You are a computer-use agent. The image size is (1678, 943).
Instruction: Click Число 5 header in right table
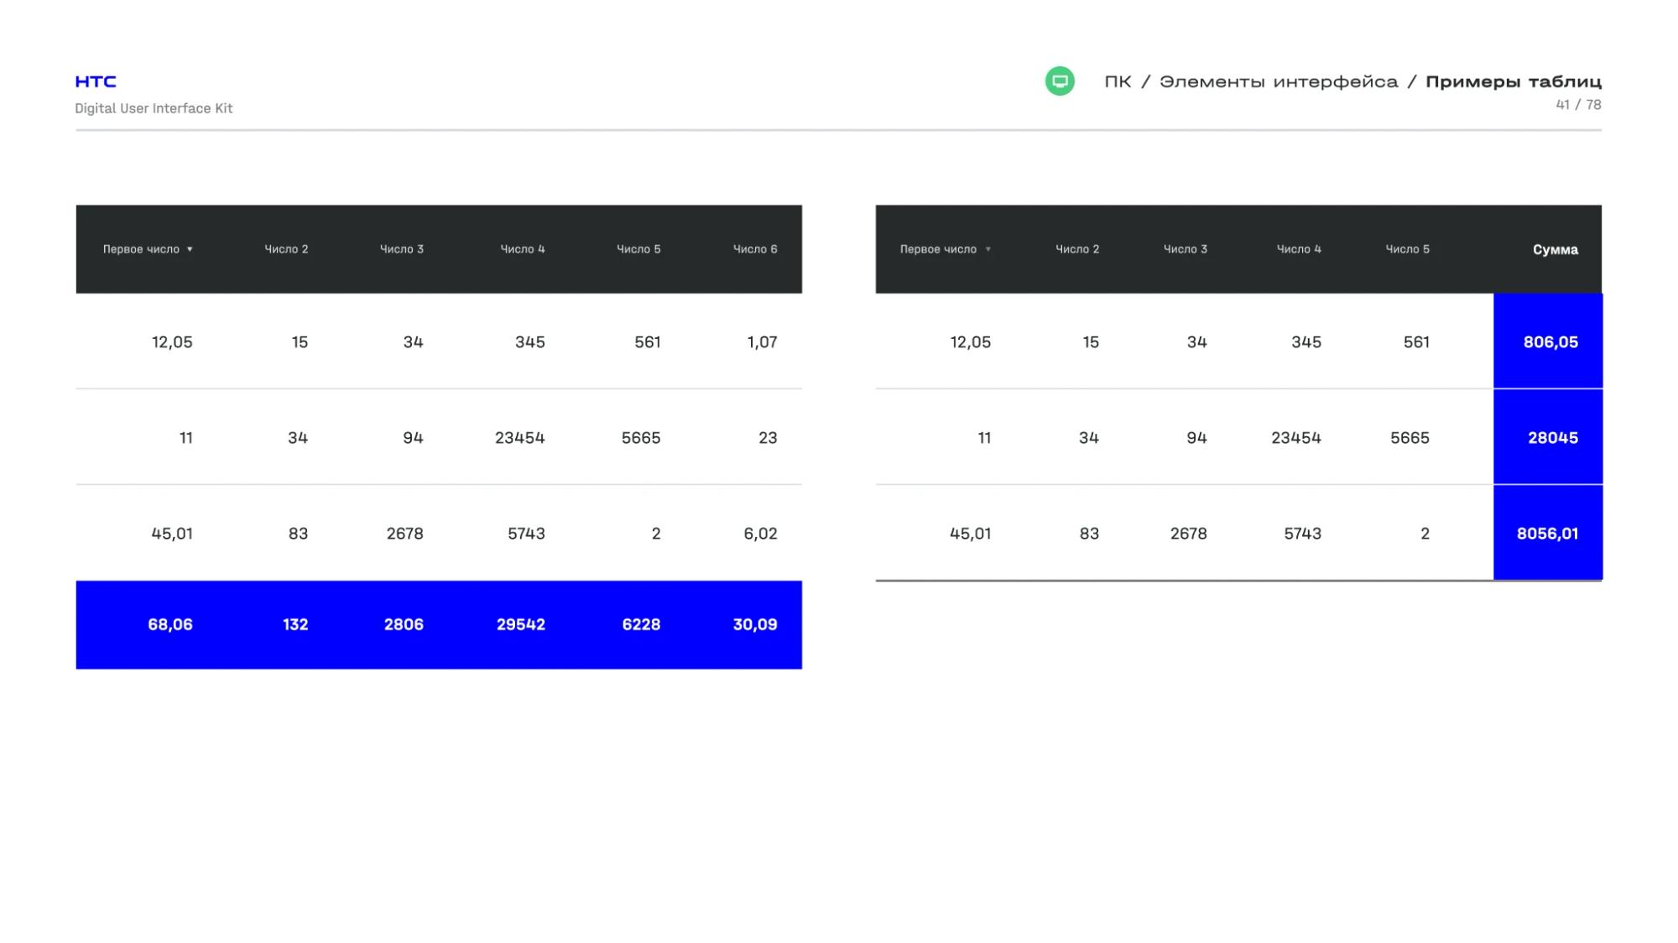(1408, 249)
